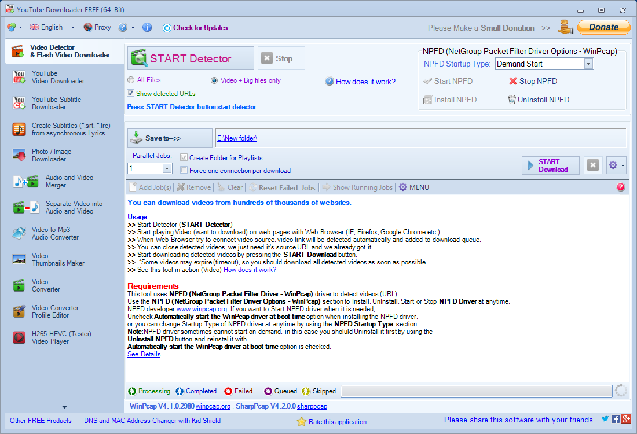
Task: Click the orange Donate button
Action: (x=603, y=27)
